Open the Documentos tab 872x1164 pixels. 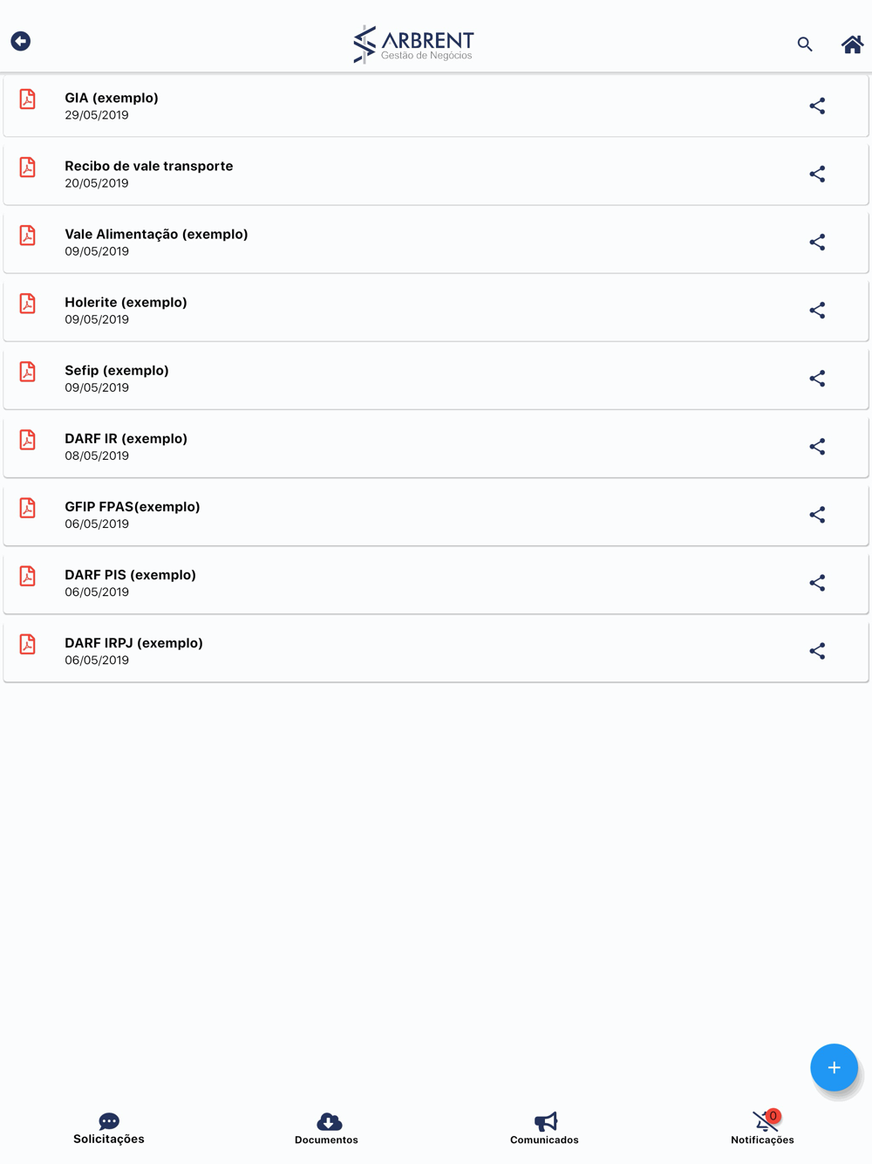tap(327, 1127)
